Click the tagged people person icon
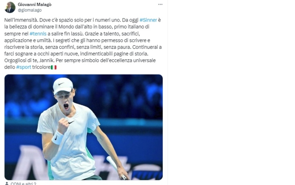 [7, 183]
